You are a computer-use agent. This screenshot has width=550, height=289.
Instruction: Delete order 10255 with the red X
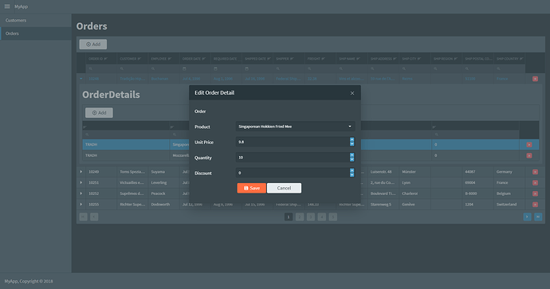[x=535, y=205]
